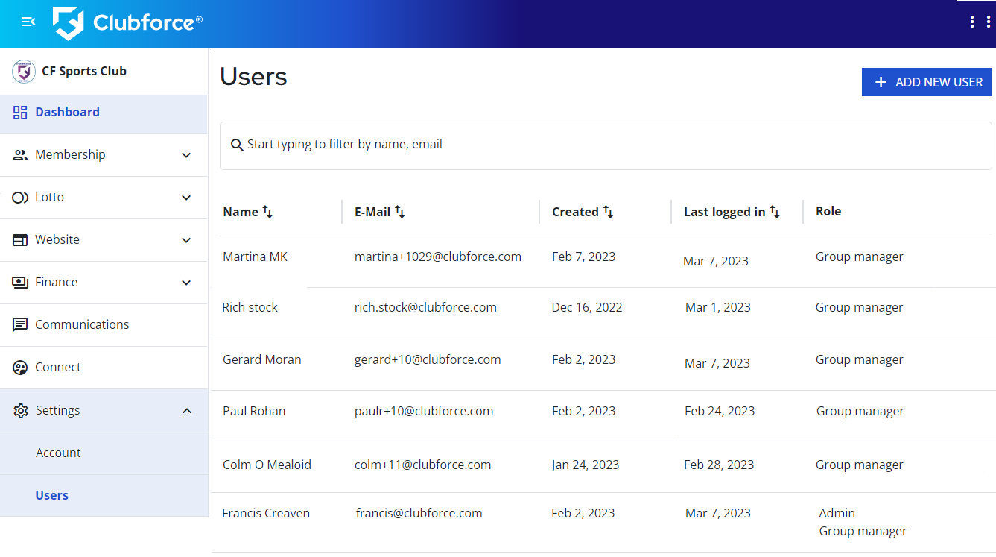This screenshot has height=557, width=996.
Task: Click the Clubforce wordmark in header
Action: point(148,23)
